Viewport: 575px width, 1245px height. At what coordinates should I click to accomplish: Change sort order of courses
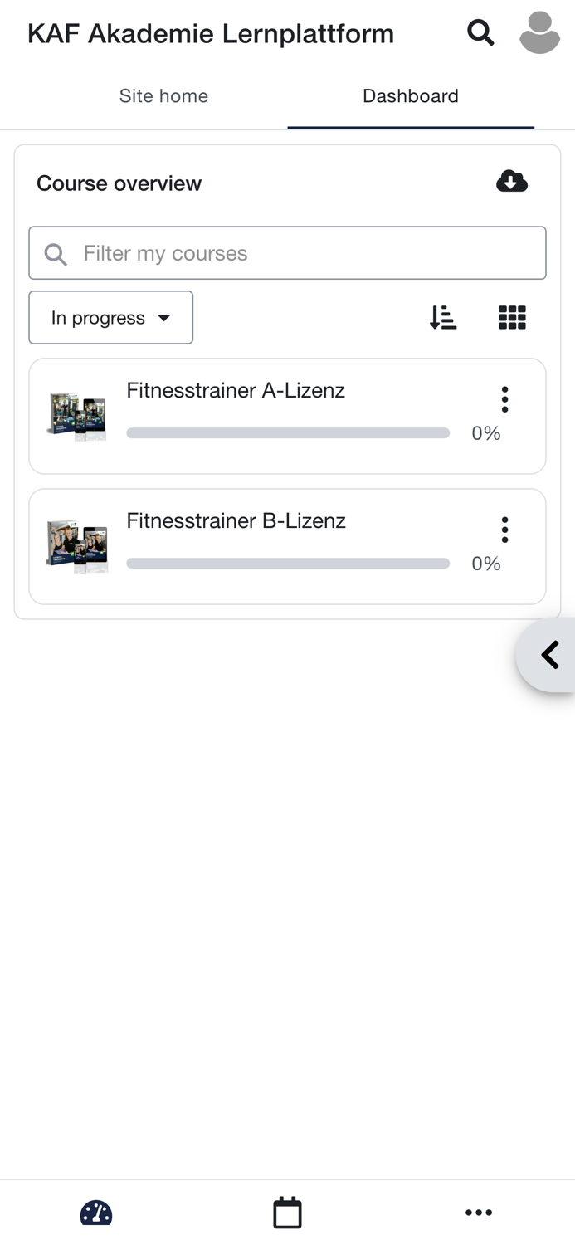(x=443, y=317)
